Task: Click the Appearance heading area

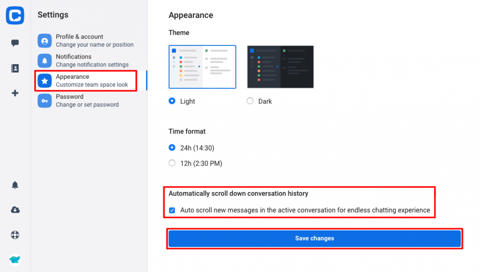Action: tap(190, 15)
